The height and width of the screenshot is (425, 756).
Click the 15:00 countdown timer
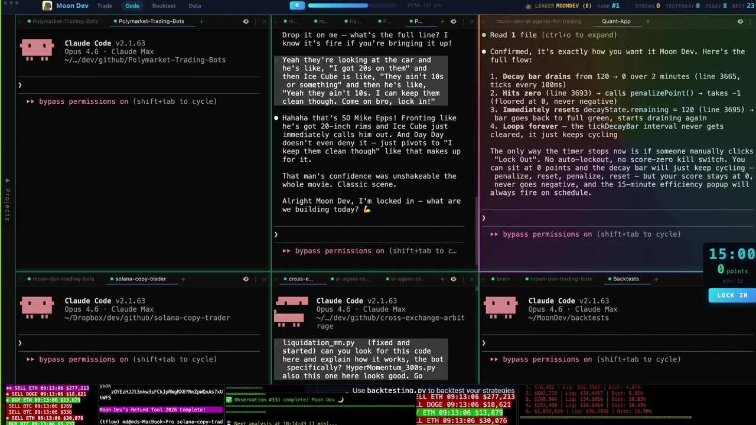(x=732, y=254)
